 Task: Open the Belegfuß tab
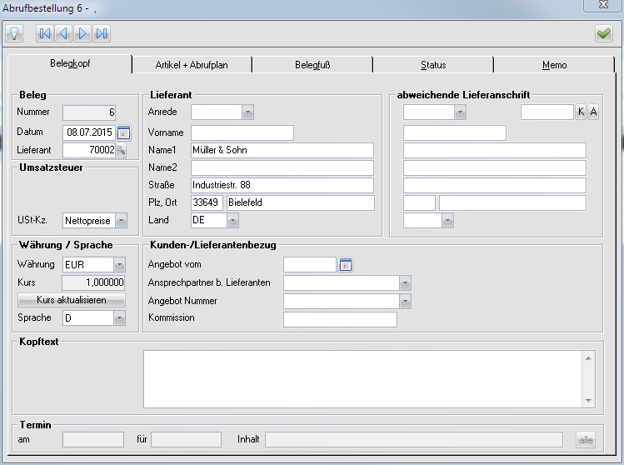coord(312,65)
